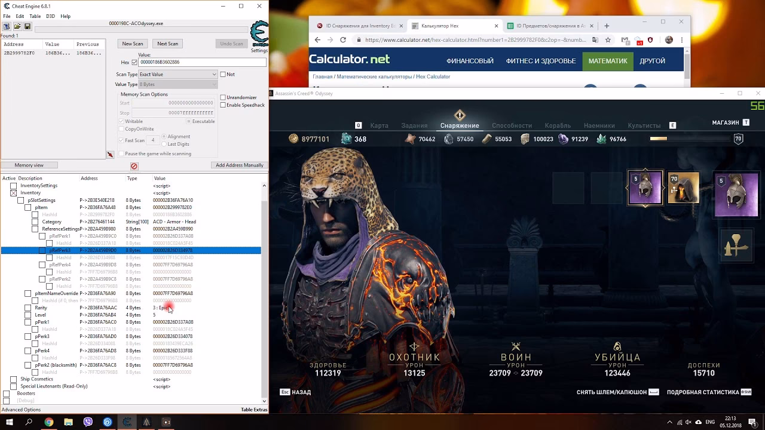Click Add Address Manually

click(x=239, y=165)
